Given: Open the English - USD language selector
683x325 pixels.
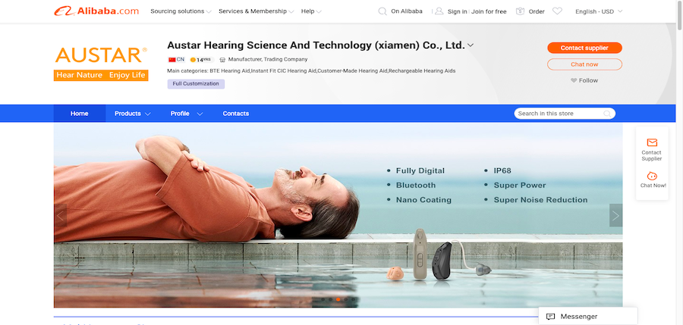Looking at the screenshot, I should click(599, 12).
